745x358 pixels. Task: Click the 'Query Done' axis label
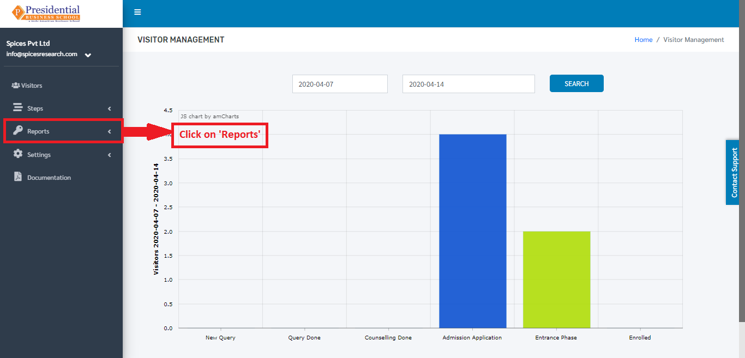[x=304, y=337]
